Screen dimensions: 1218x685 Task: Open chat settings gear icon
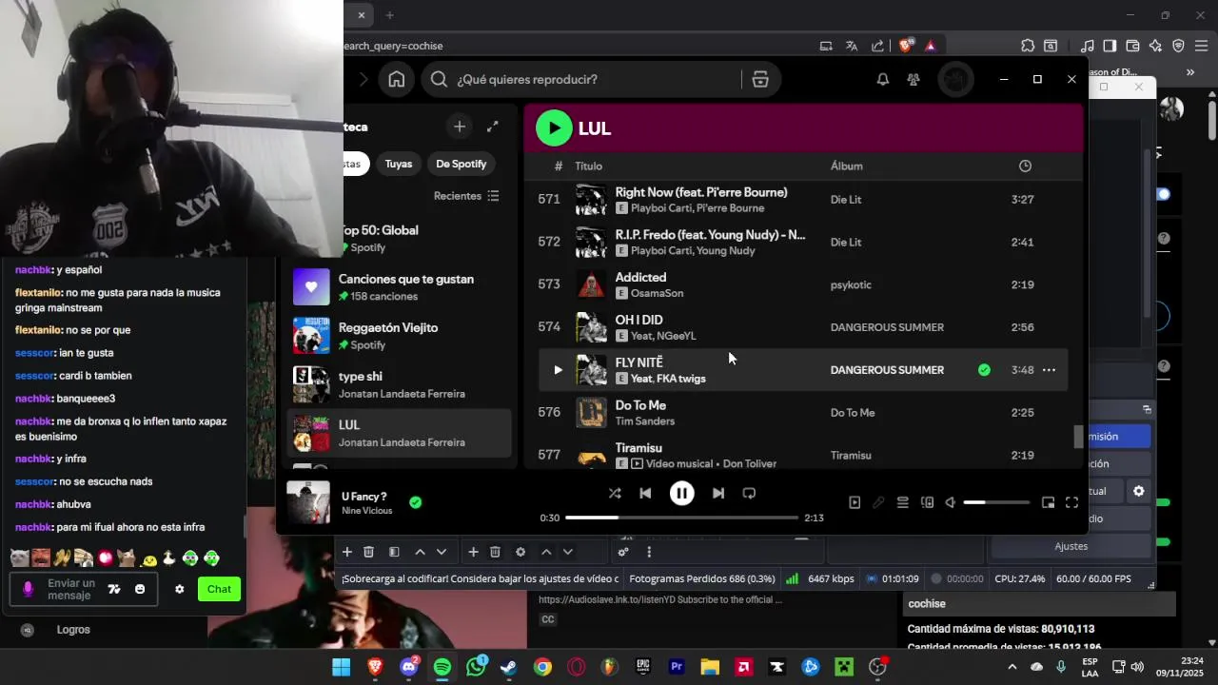[x=179, y=589]
